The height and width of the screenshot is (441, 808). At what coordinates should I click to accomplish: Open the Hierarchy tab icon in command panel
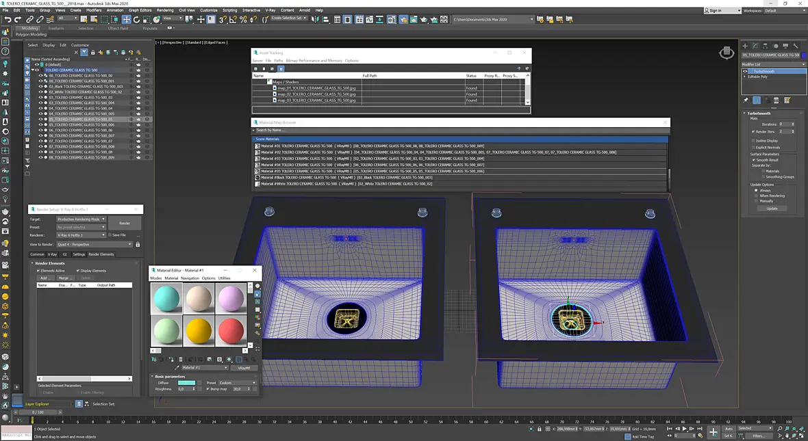[x=766, y=46]
